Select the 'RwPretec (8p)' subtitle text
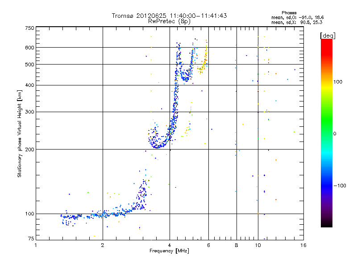 point(169,21)
